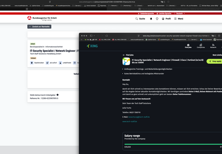Open Find jobs in XING navigation
This screenshot has width=222, height=154.
pyautogui.click(x=188, y=46)
